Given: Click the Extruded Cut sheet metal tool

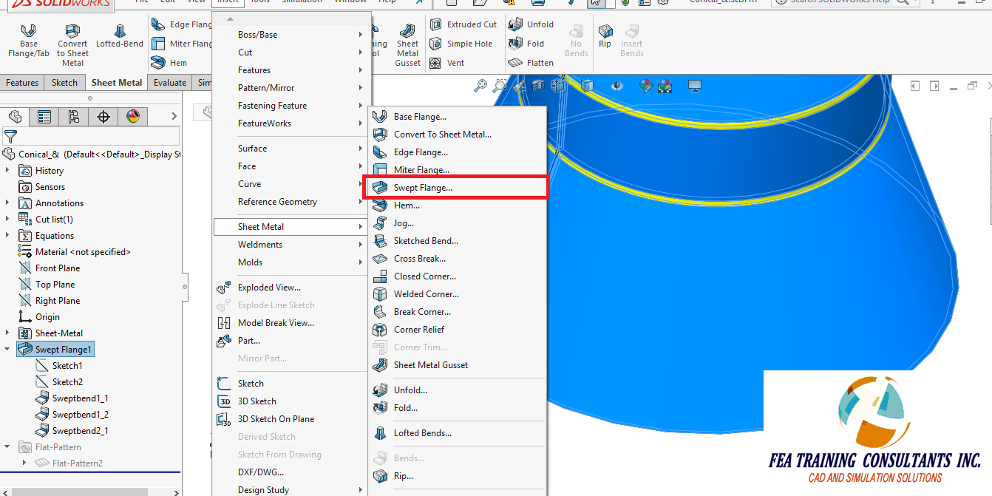Looking at the screenshot, I should (x=463, y=24).
